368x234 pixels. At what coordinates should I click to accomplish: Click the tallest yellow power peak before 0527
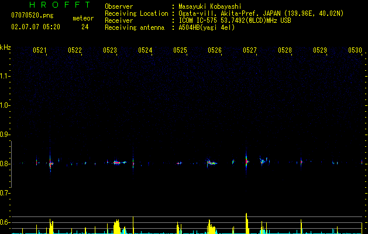(247, 223)
